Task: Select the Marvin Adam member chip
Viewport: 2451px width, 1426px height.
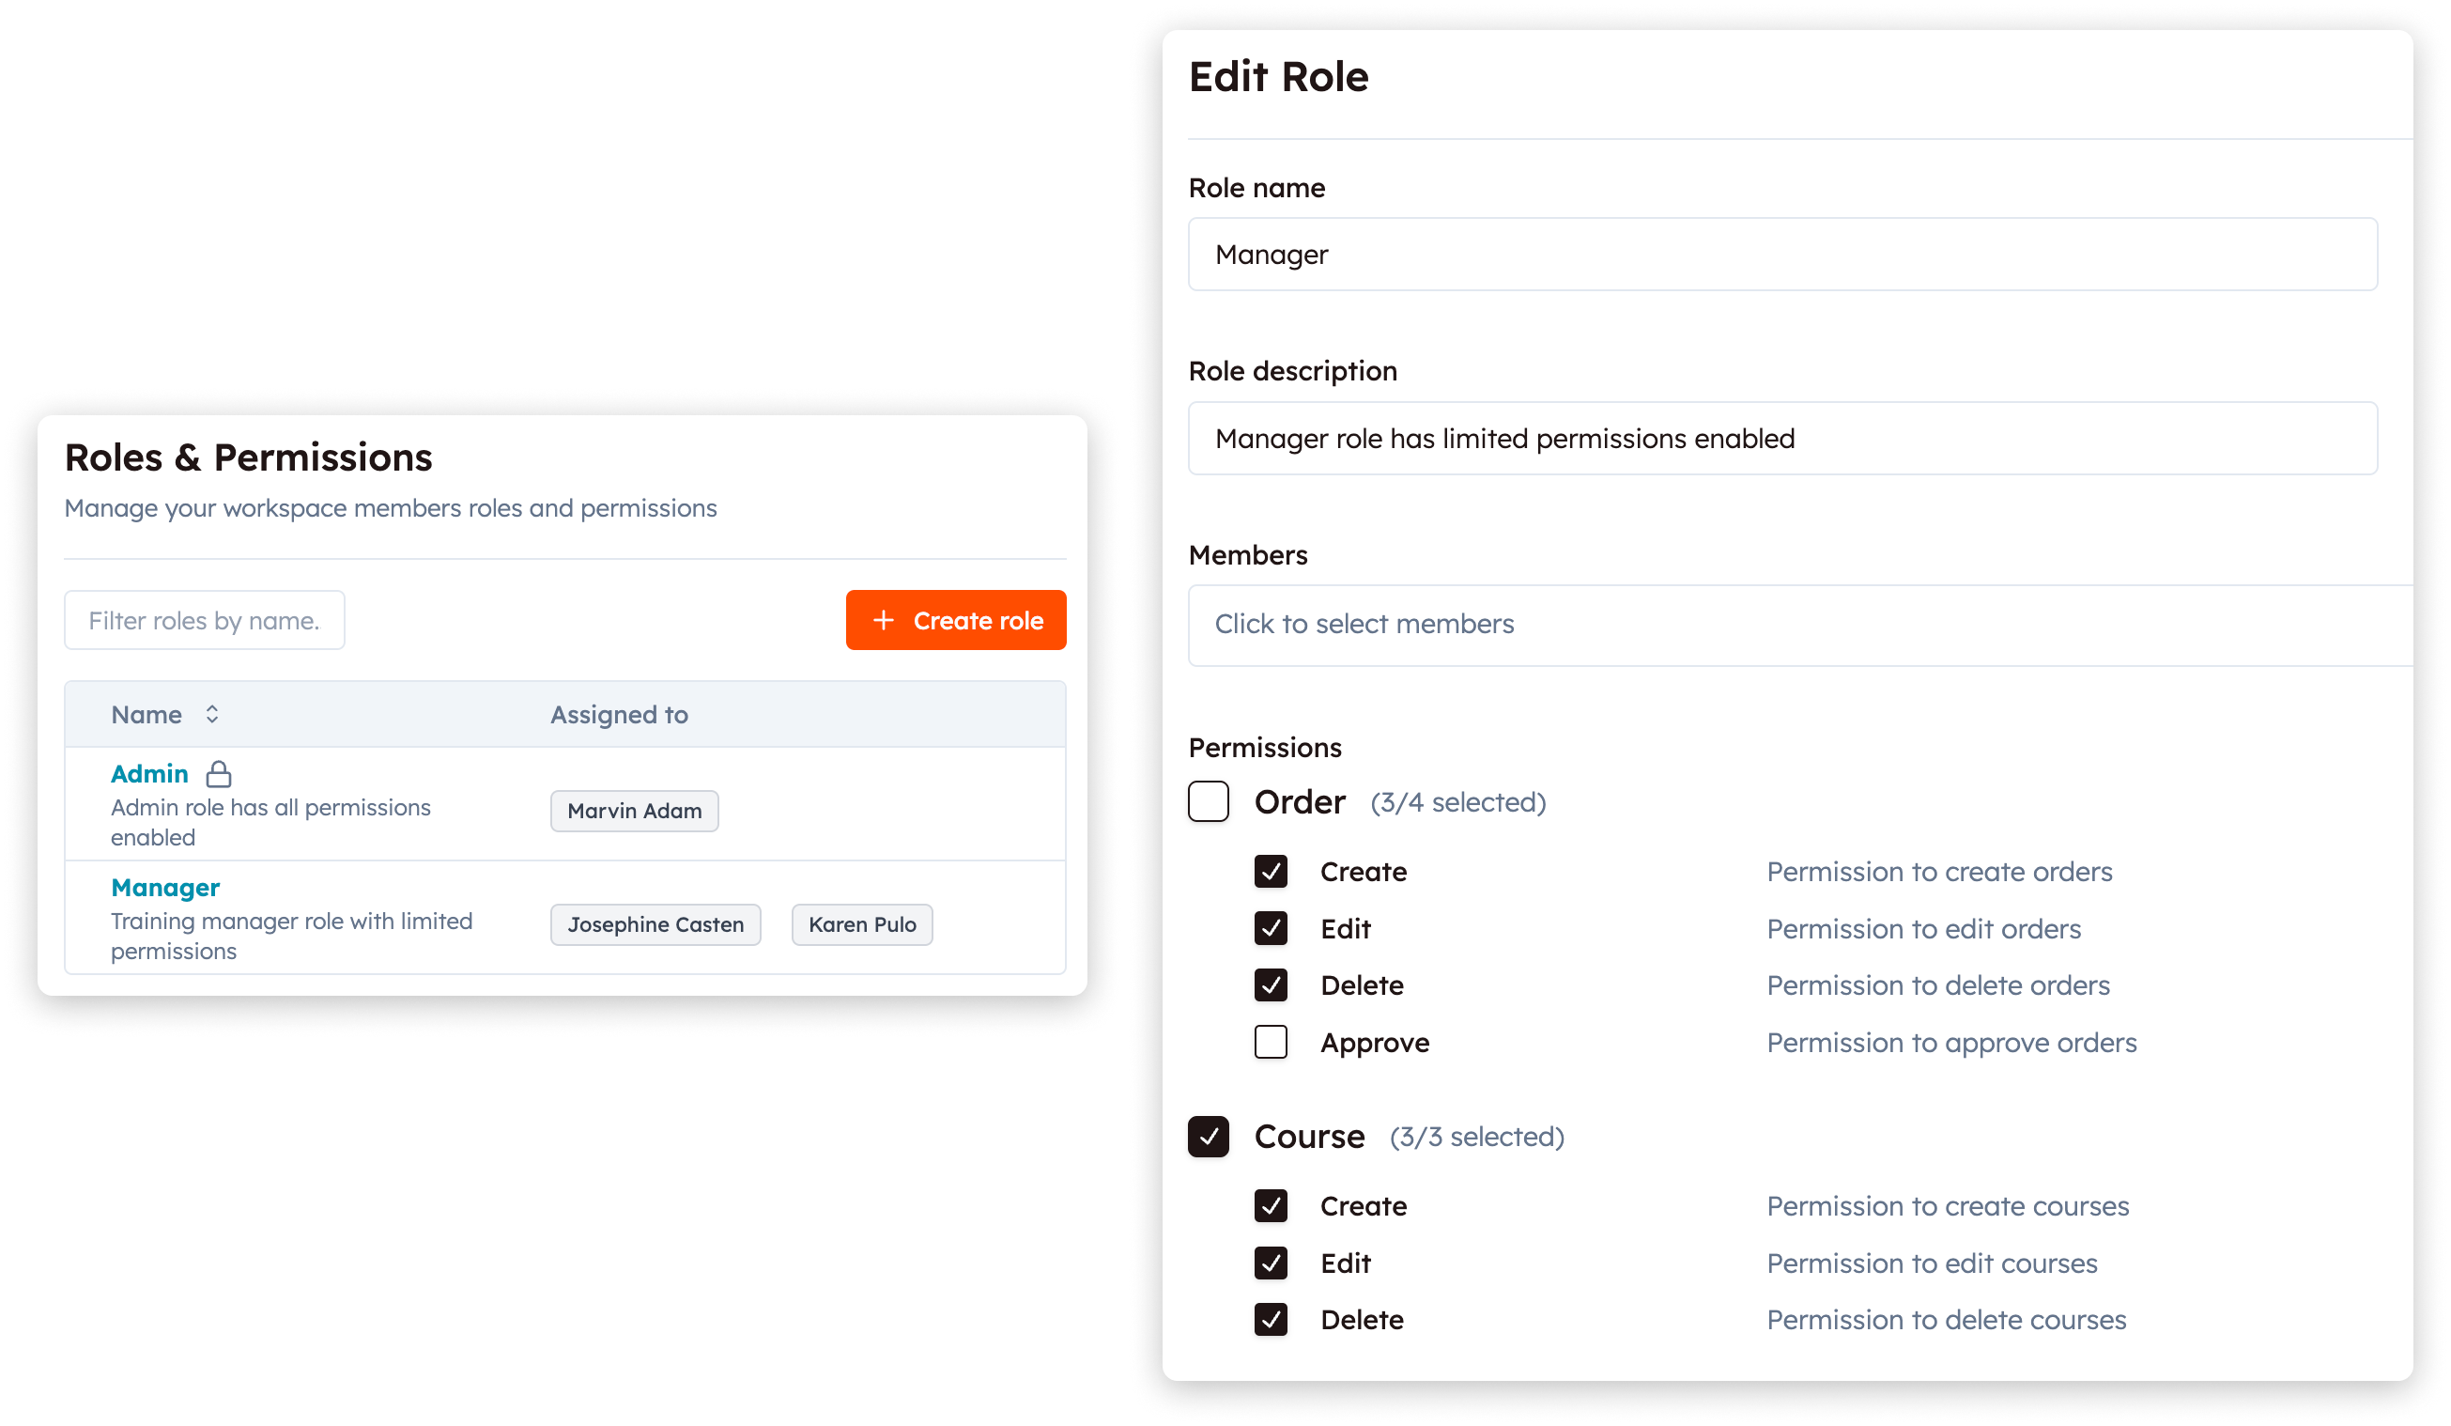Action: [634, 811]
